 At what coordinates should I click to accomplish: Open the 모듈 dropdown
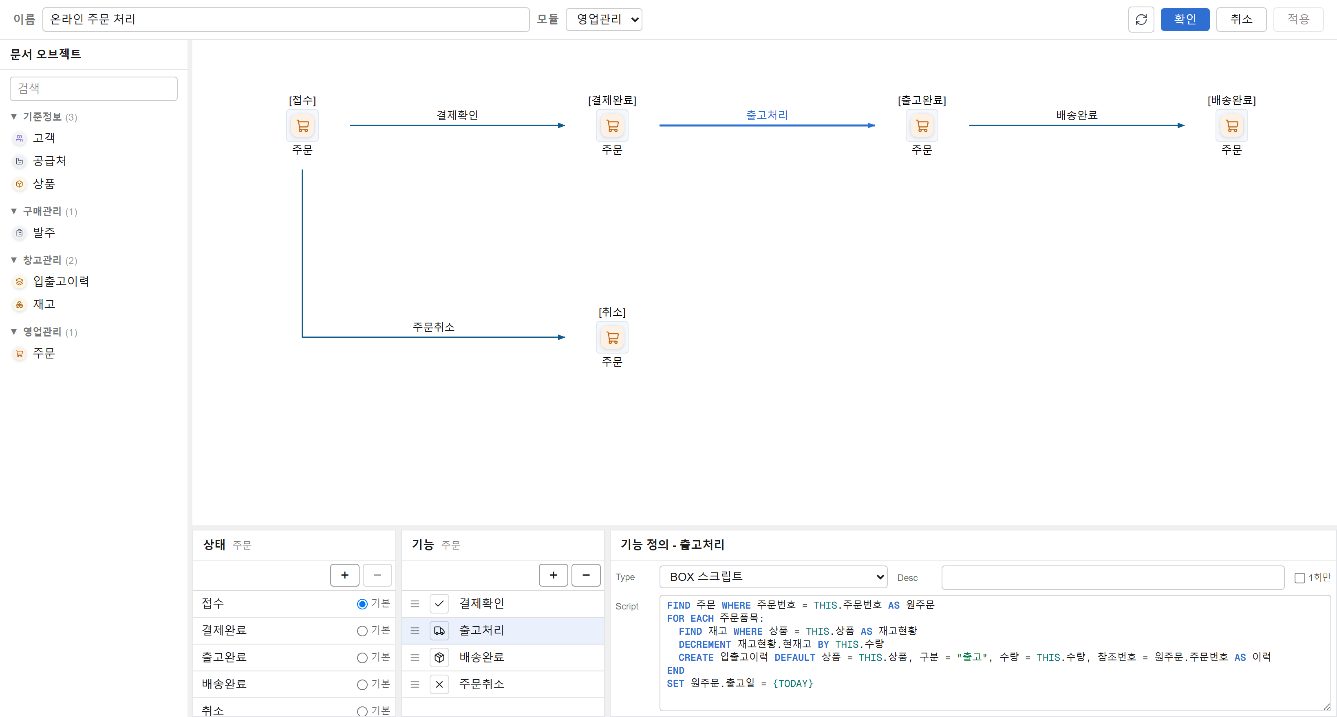tap(604, 20)
